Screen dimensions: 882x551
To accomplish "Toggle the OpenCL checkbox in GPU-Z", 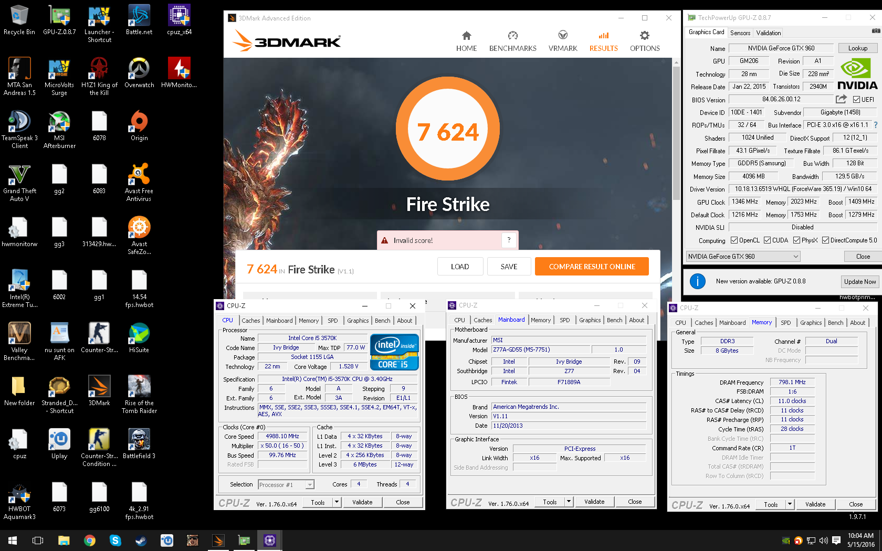I will point(734,240).
